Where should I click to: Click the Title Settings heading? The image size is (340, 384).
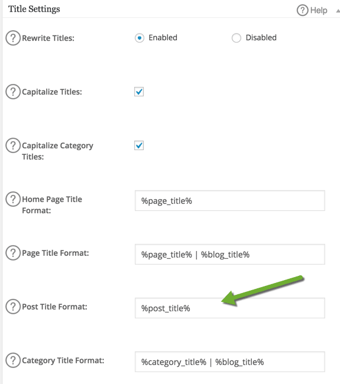click(34, 9)
